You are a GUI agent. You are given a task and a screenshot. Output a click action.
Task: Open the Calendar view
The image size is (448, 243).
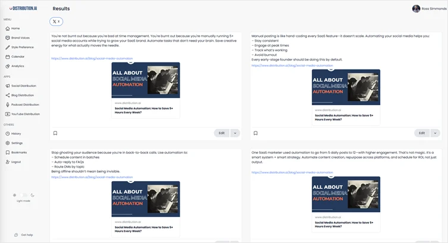pos(18,56)
